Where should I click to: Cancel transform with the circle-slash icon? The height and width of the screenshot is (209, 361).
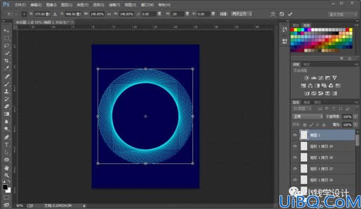[x=282, y=14]
